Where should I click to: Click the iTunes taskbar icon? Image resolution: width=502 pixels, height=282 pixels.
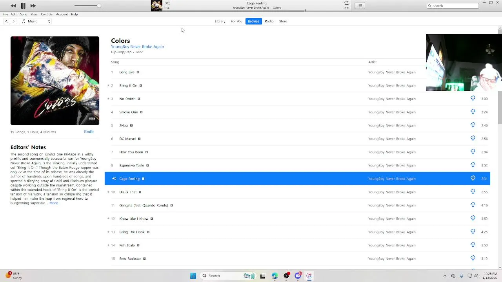[x=309, y=276]
